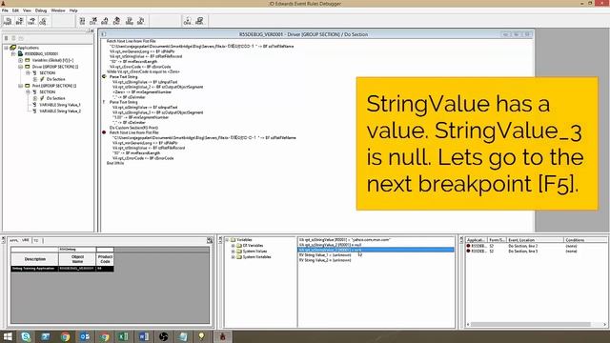
Task: Collapse the R55DEBUG_VER0001 tree node
Action: (x=13, y=53)
